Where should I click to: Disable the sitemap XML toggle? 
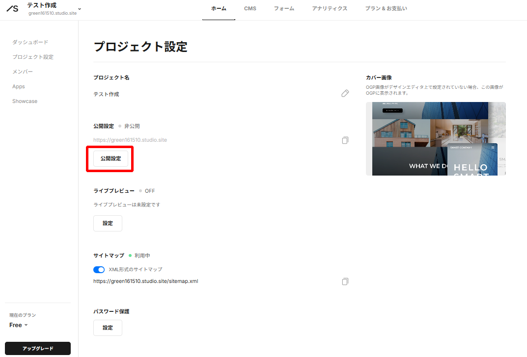tap(99, 269)
